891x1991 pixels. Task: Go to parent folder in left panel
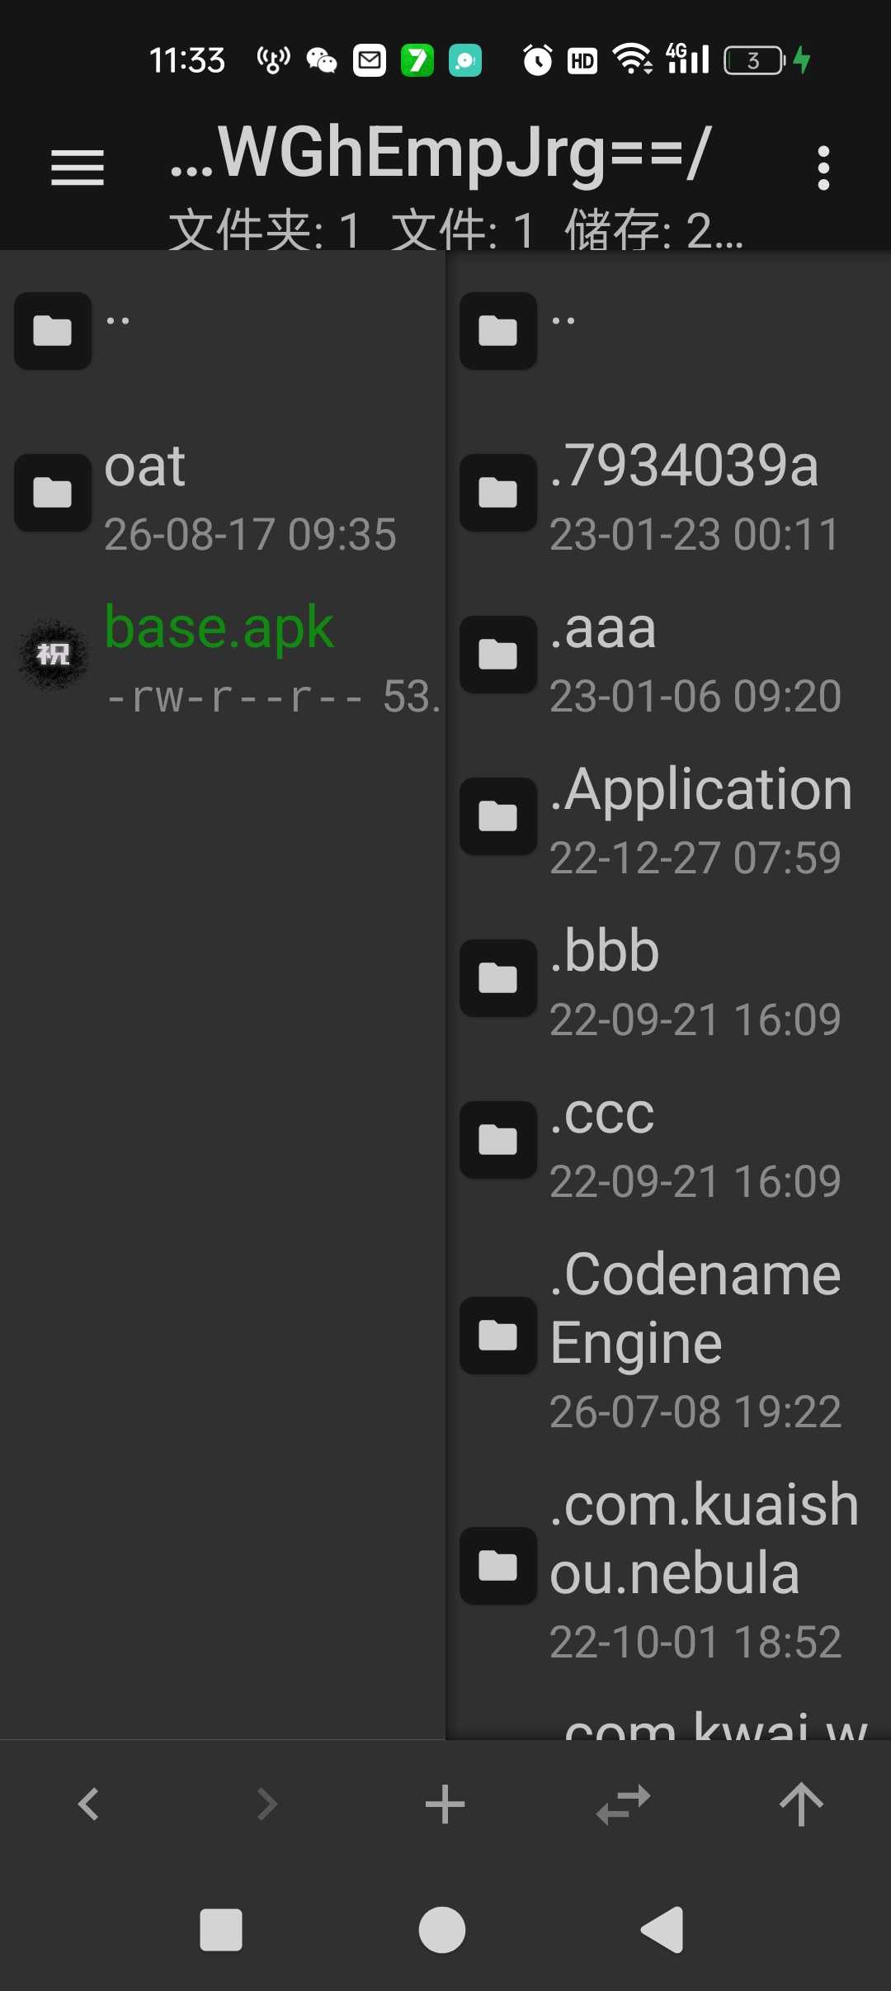[223, 332]
